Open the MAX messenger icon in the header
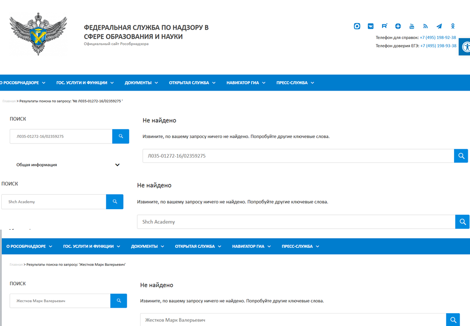This screenshot has width=470, height=326. (357, 26)
